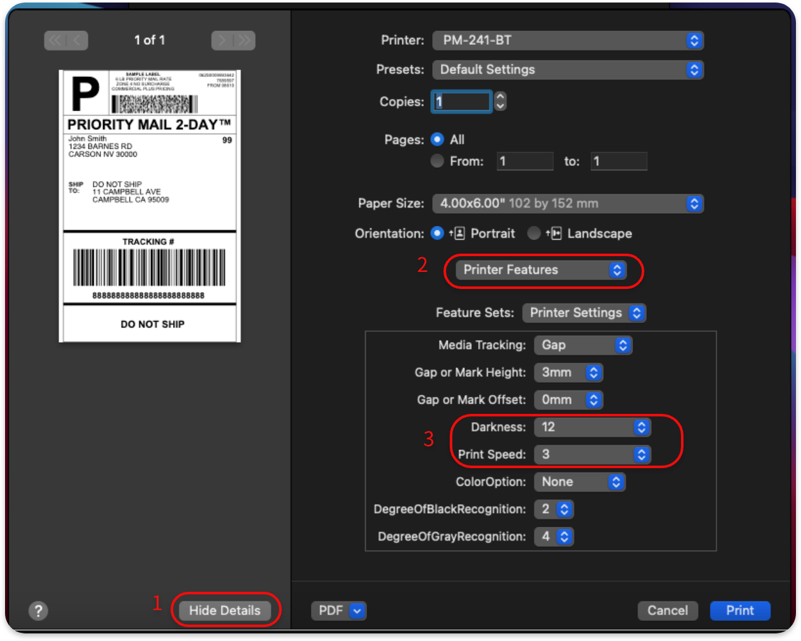Click the Hide Details button

(x=225, y=611)
